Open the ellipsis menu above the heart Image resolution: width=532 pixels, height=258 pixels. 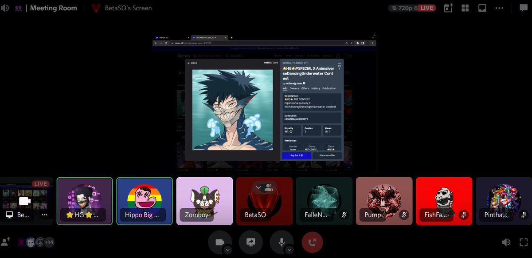[340, 62]
